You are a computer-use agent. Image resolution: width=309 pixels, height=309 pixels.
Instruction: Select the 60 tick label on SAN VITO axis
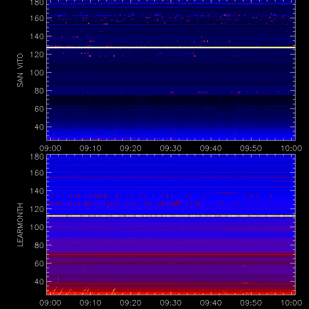[x=39, y=109]
